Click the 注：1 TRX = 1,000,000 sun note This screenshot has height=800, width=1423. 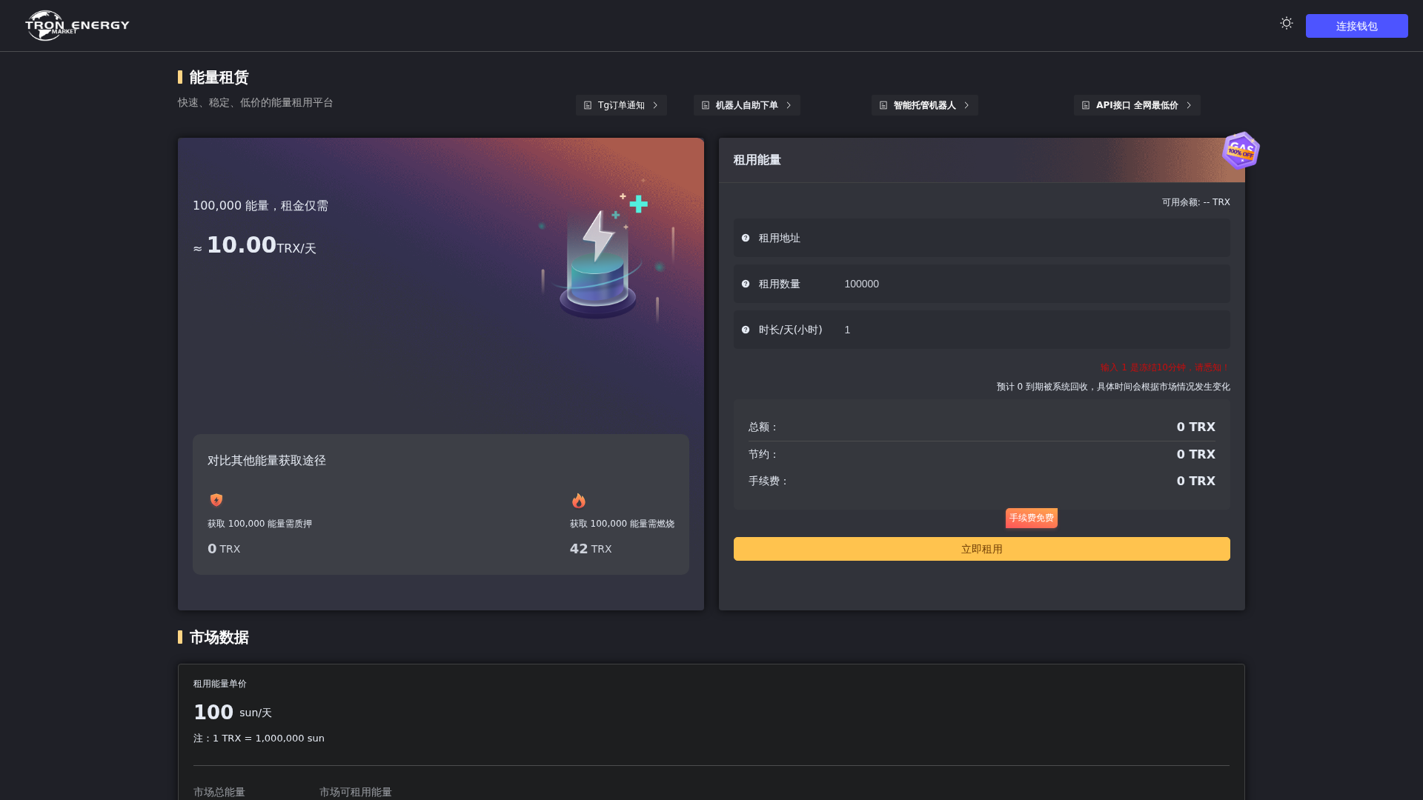click(259, 738)
